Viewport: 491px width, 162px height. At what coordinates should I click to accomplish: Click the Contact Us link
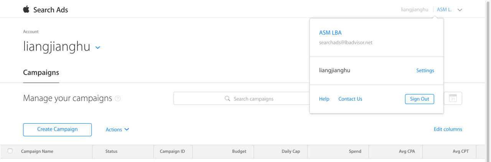[350, 99]
